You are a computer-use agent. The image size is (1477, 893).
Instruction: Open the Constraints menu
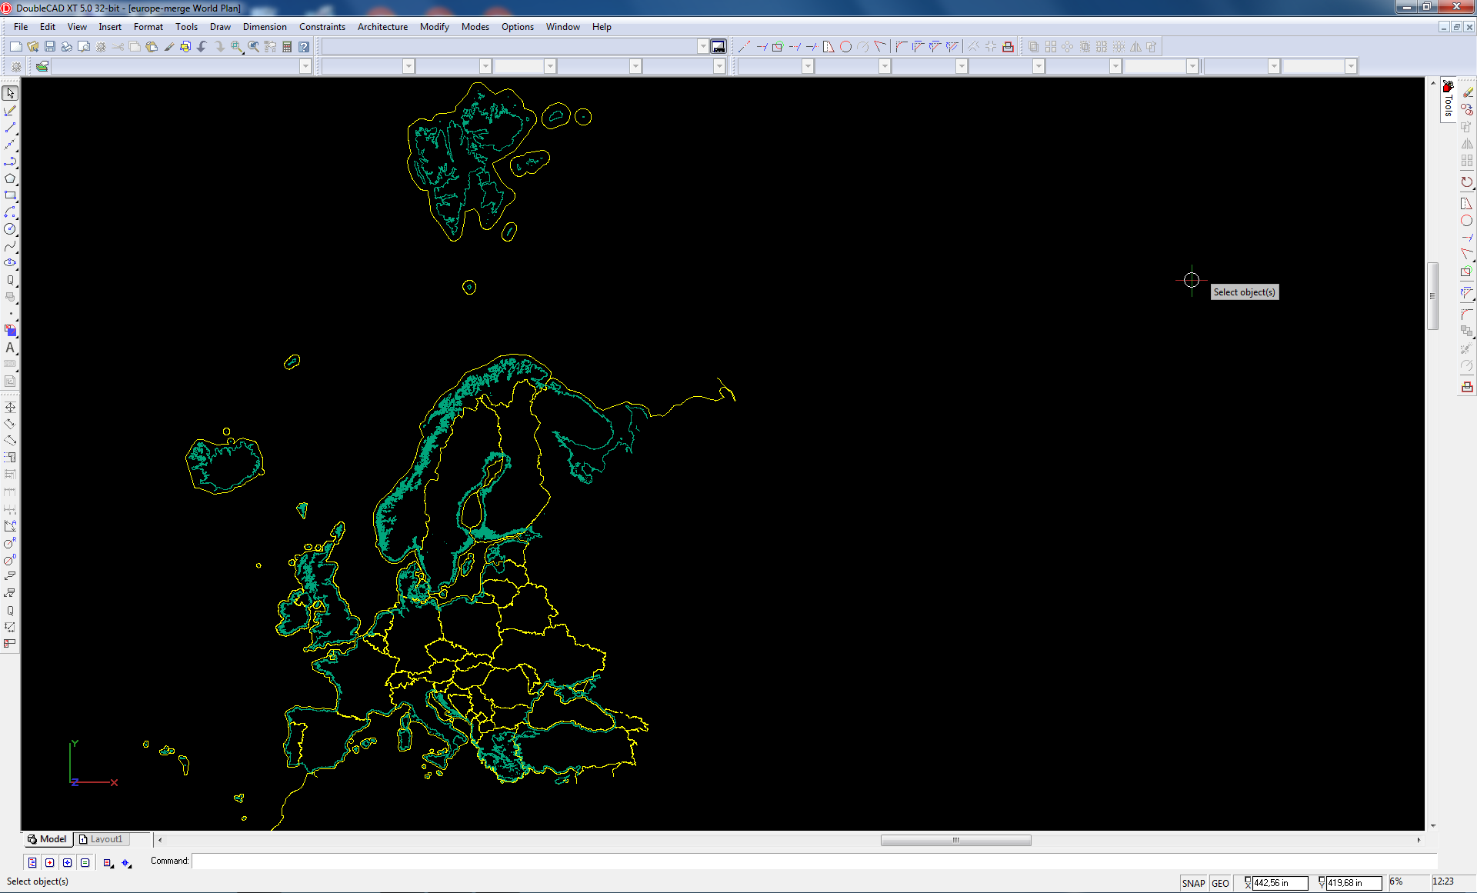click(322, 27)
